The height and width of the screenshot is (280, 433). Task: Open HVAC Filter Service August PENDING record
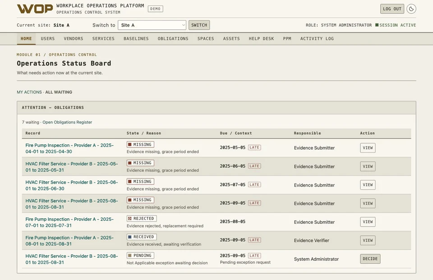[x=72, y=259]
